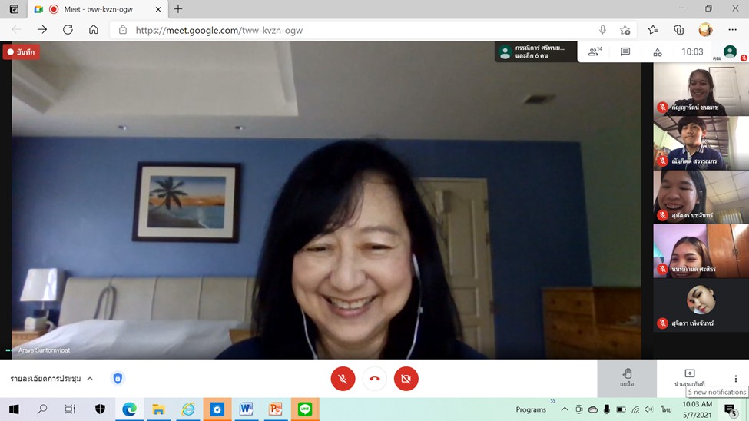Expand the meeting details chevron
The height and width of the screenshot is (421, 749).
coord(90,379)
